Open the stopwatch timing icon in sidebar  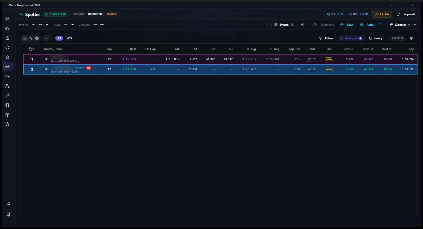click(x=7, y=57)
